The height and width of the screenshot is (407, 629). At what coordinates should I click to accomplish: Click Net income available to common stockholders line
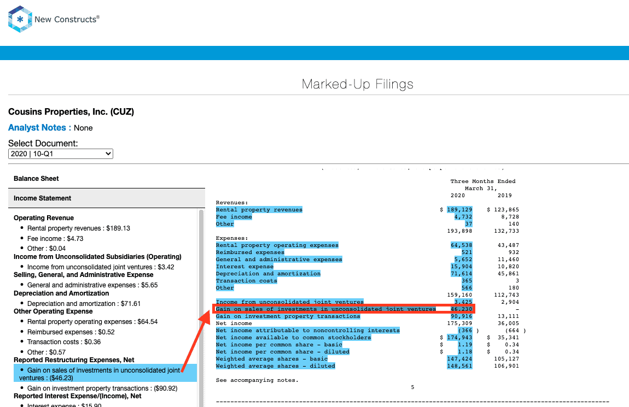pos(293,338)
